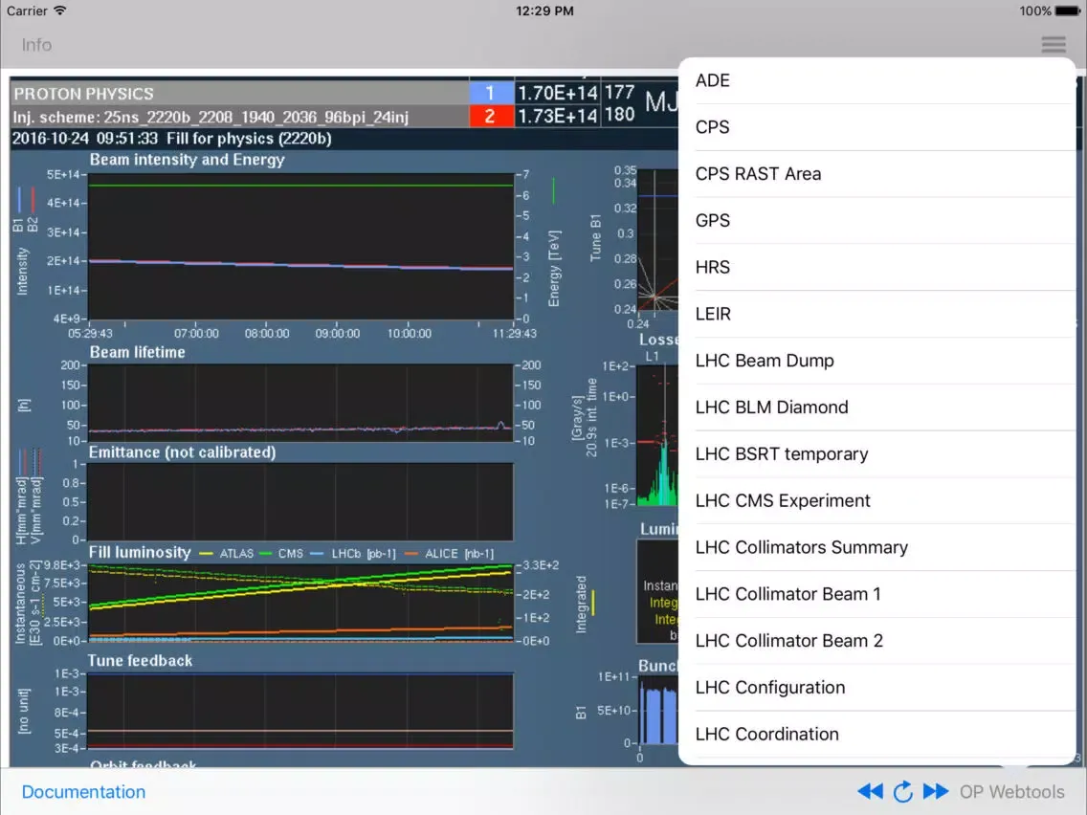1087x815 pixels.
Task: Tap the 1.73E+14 intensity value
Action: point(557,116)
